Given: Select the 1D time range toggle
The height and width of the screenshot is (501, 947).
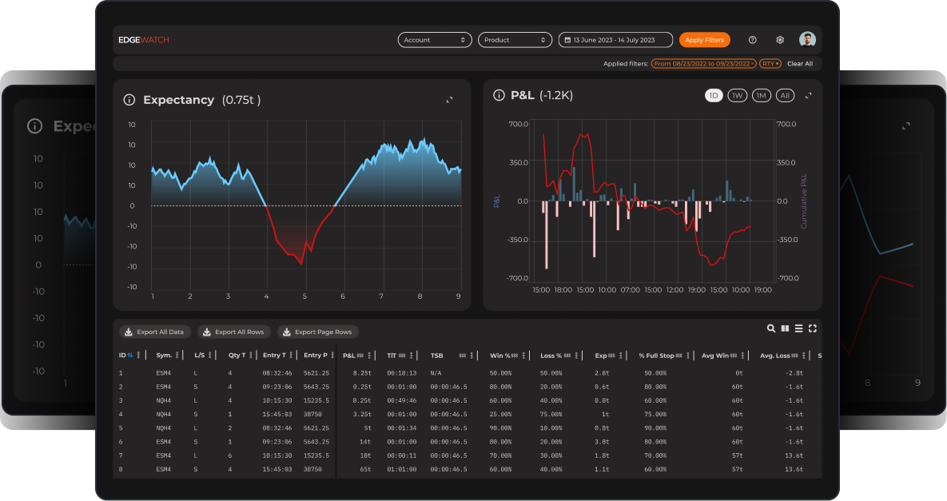Looking at the screenshot, I should (714, 96).
